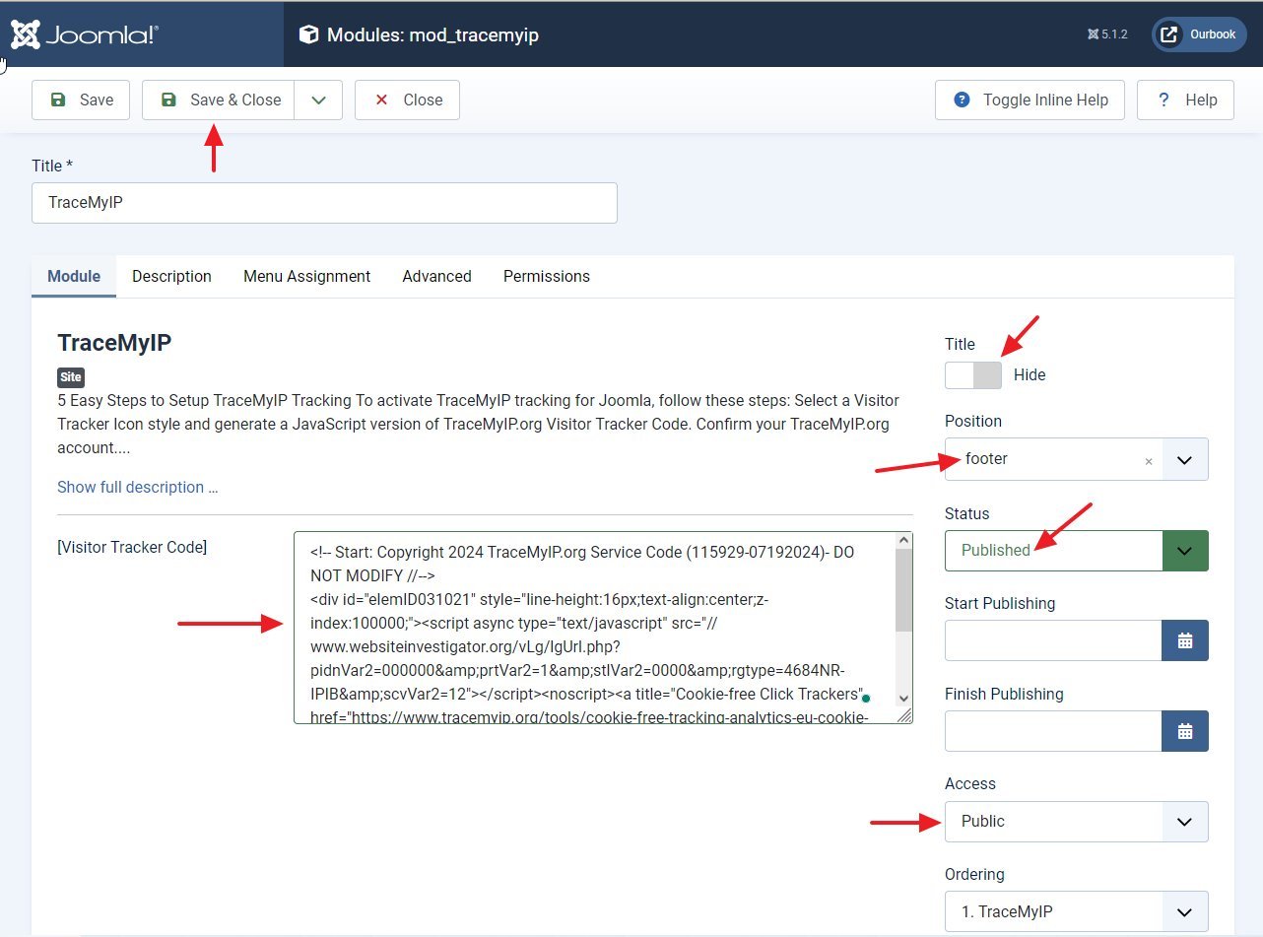Expand the Save & Close dropdown arrow
Viewport: 1263px width, 937px height.
pyautogui.click(x=318, y=100)
